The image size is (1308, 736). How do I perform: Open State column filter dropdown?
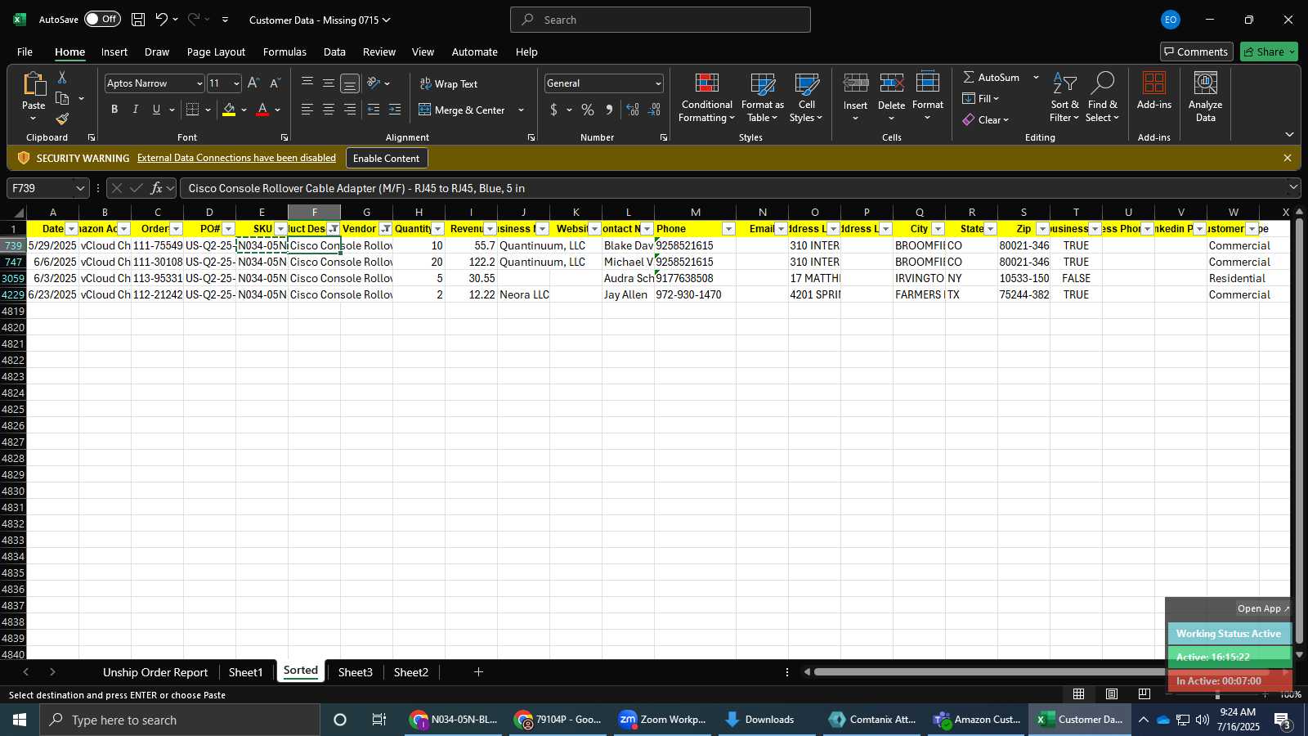tap(990, 229)
